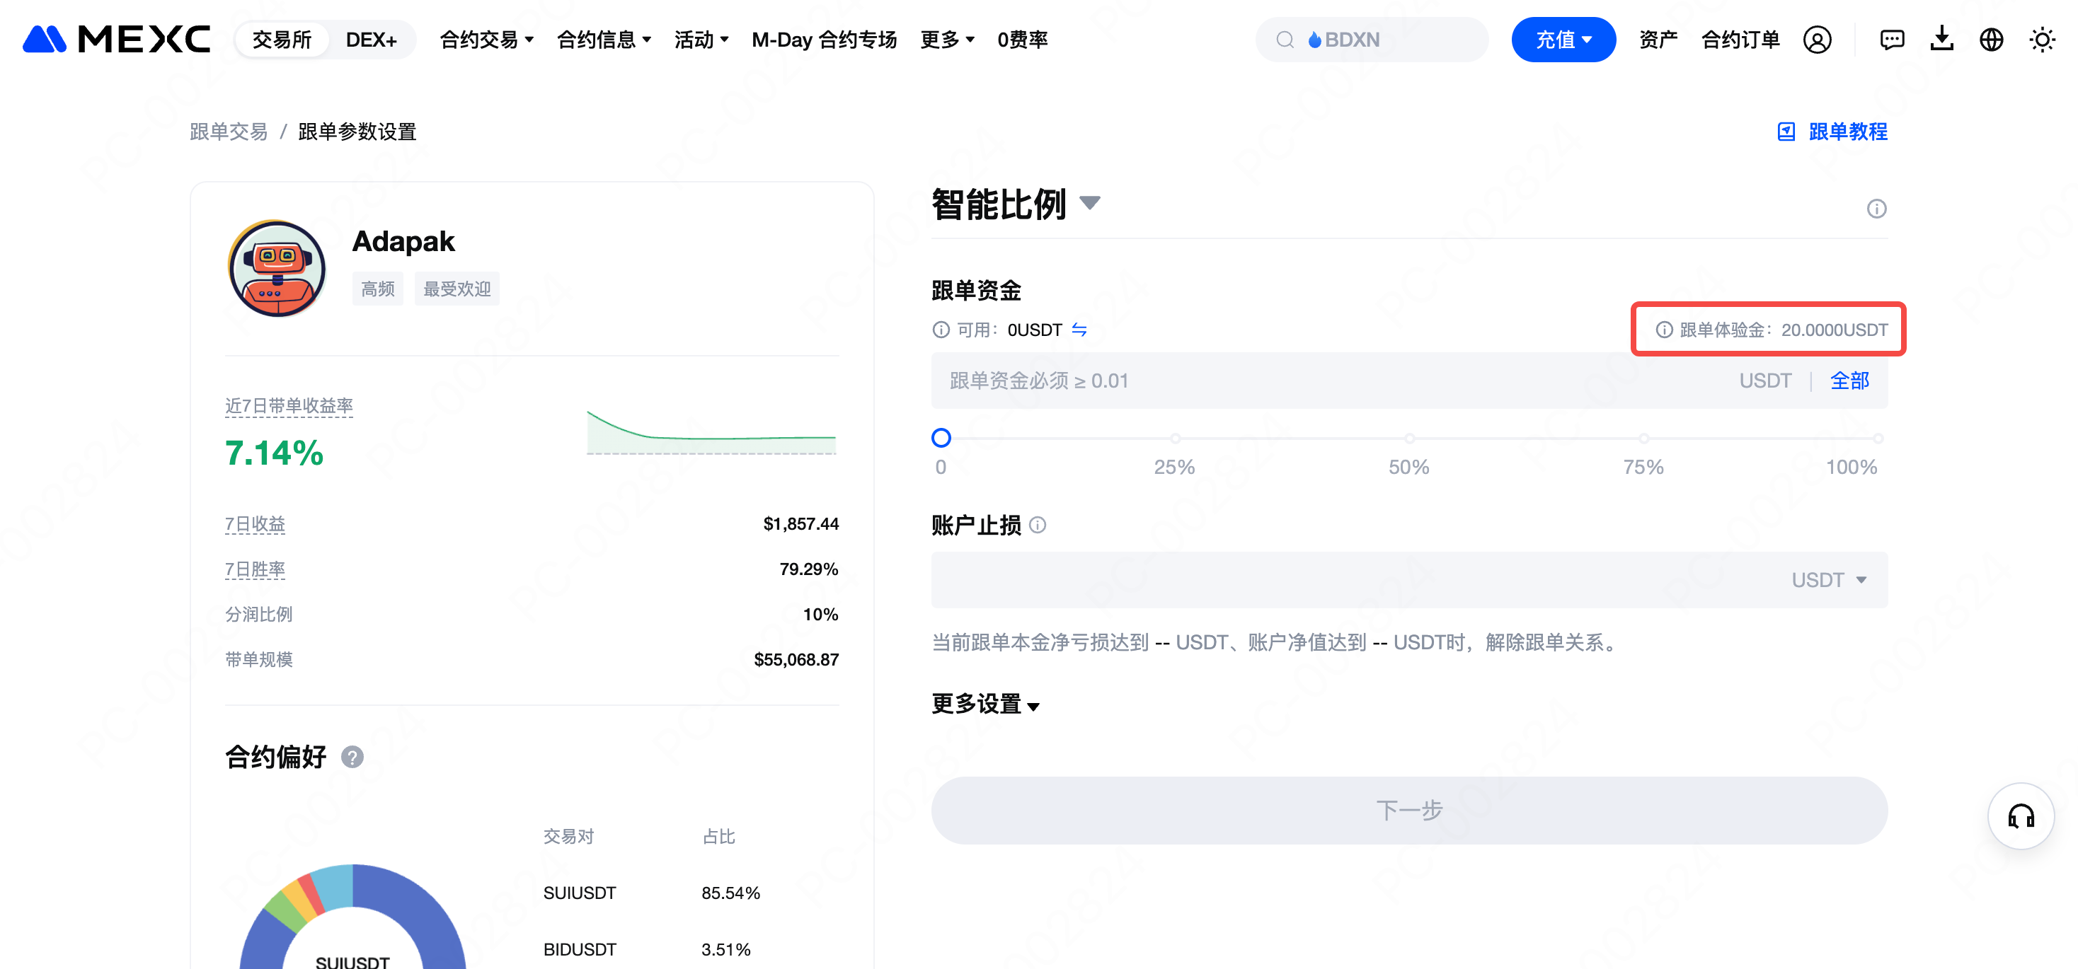The image size is (2078, 969).
Task: Click the 7-day yield sparkline chart
Action: coord(711,433)
